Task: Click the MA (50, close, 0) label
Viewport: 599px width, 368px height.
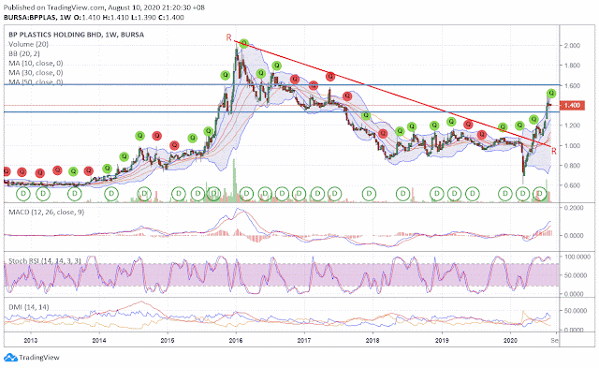Action: pos(36,81)
